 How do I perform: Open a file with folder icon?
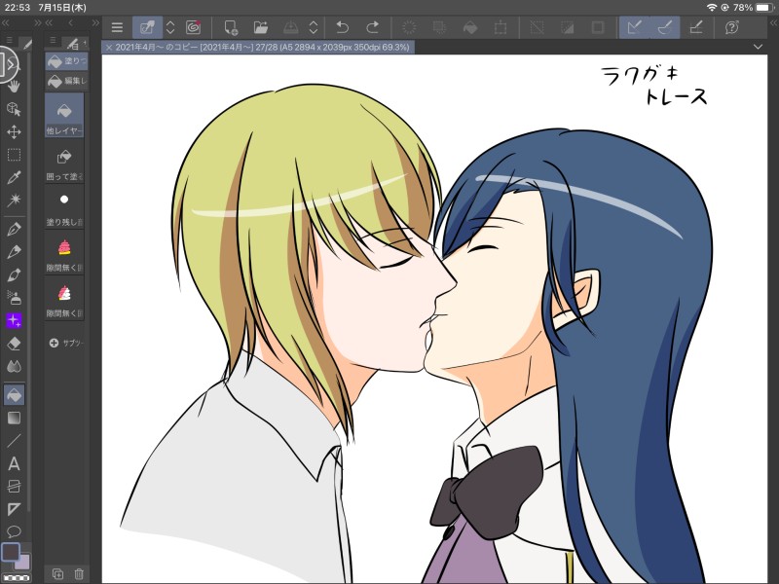point(260,27)
